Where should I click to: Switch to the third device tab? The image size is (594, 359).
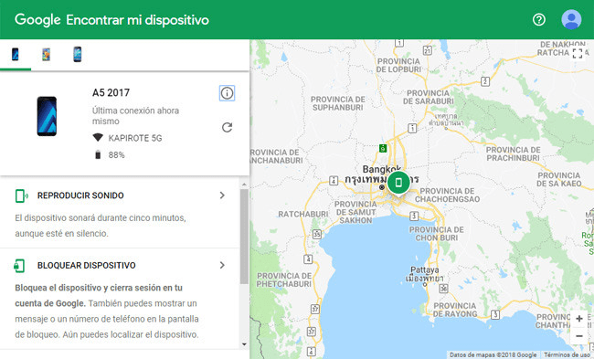point(78,54)
